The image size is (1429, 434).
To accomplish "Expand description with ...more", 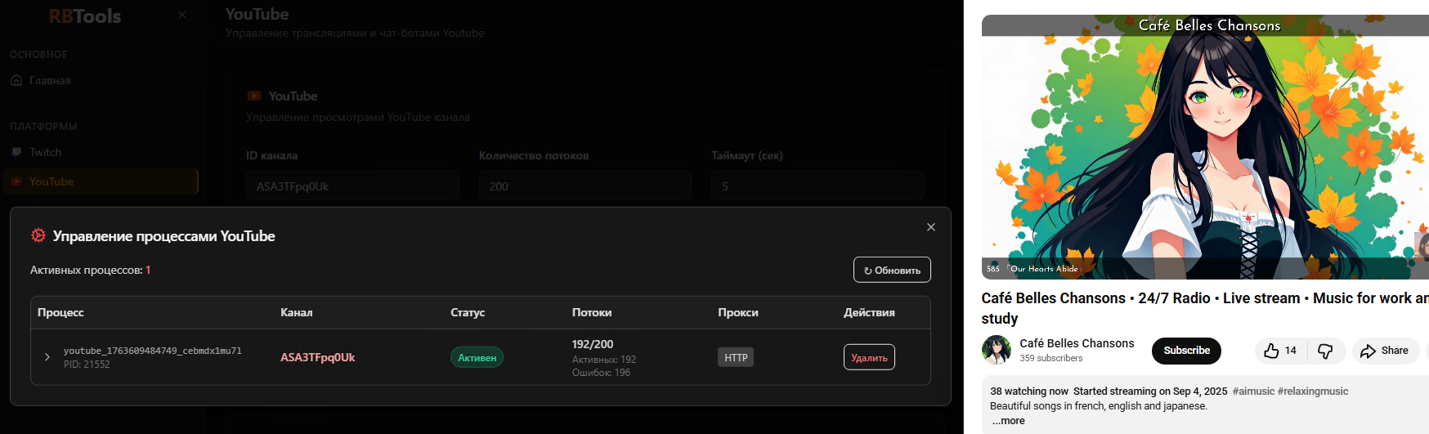I will 1009,421.
